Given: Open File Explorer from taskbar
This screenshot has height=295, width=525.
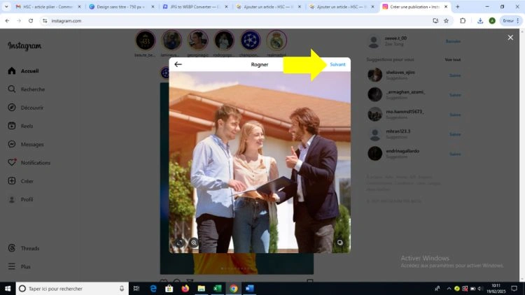Looking at the screenshot, I should pos(201,288).
